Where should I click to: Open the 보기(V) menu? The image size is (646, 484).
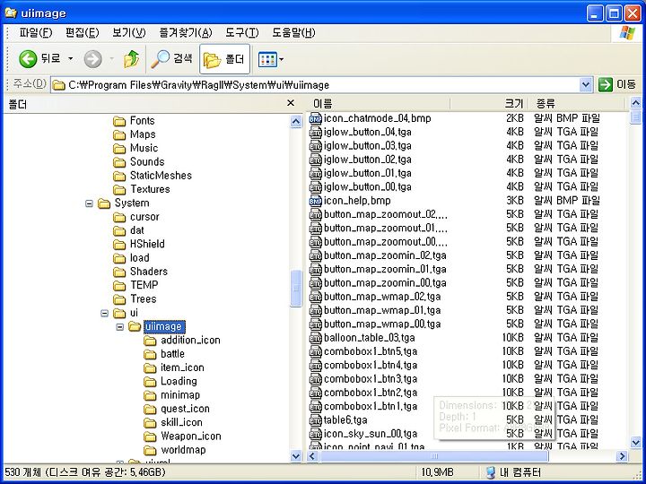pos(129,33)
